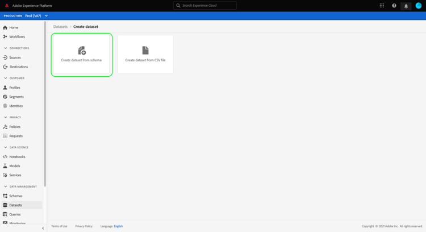Image resolution: width=426 pixels, height=232 pixels.
Task: Click the Datasets sidebar label
Action: [x=15, y=205]
